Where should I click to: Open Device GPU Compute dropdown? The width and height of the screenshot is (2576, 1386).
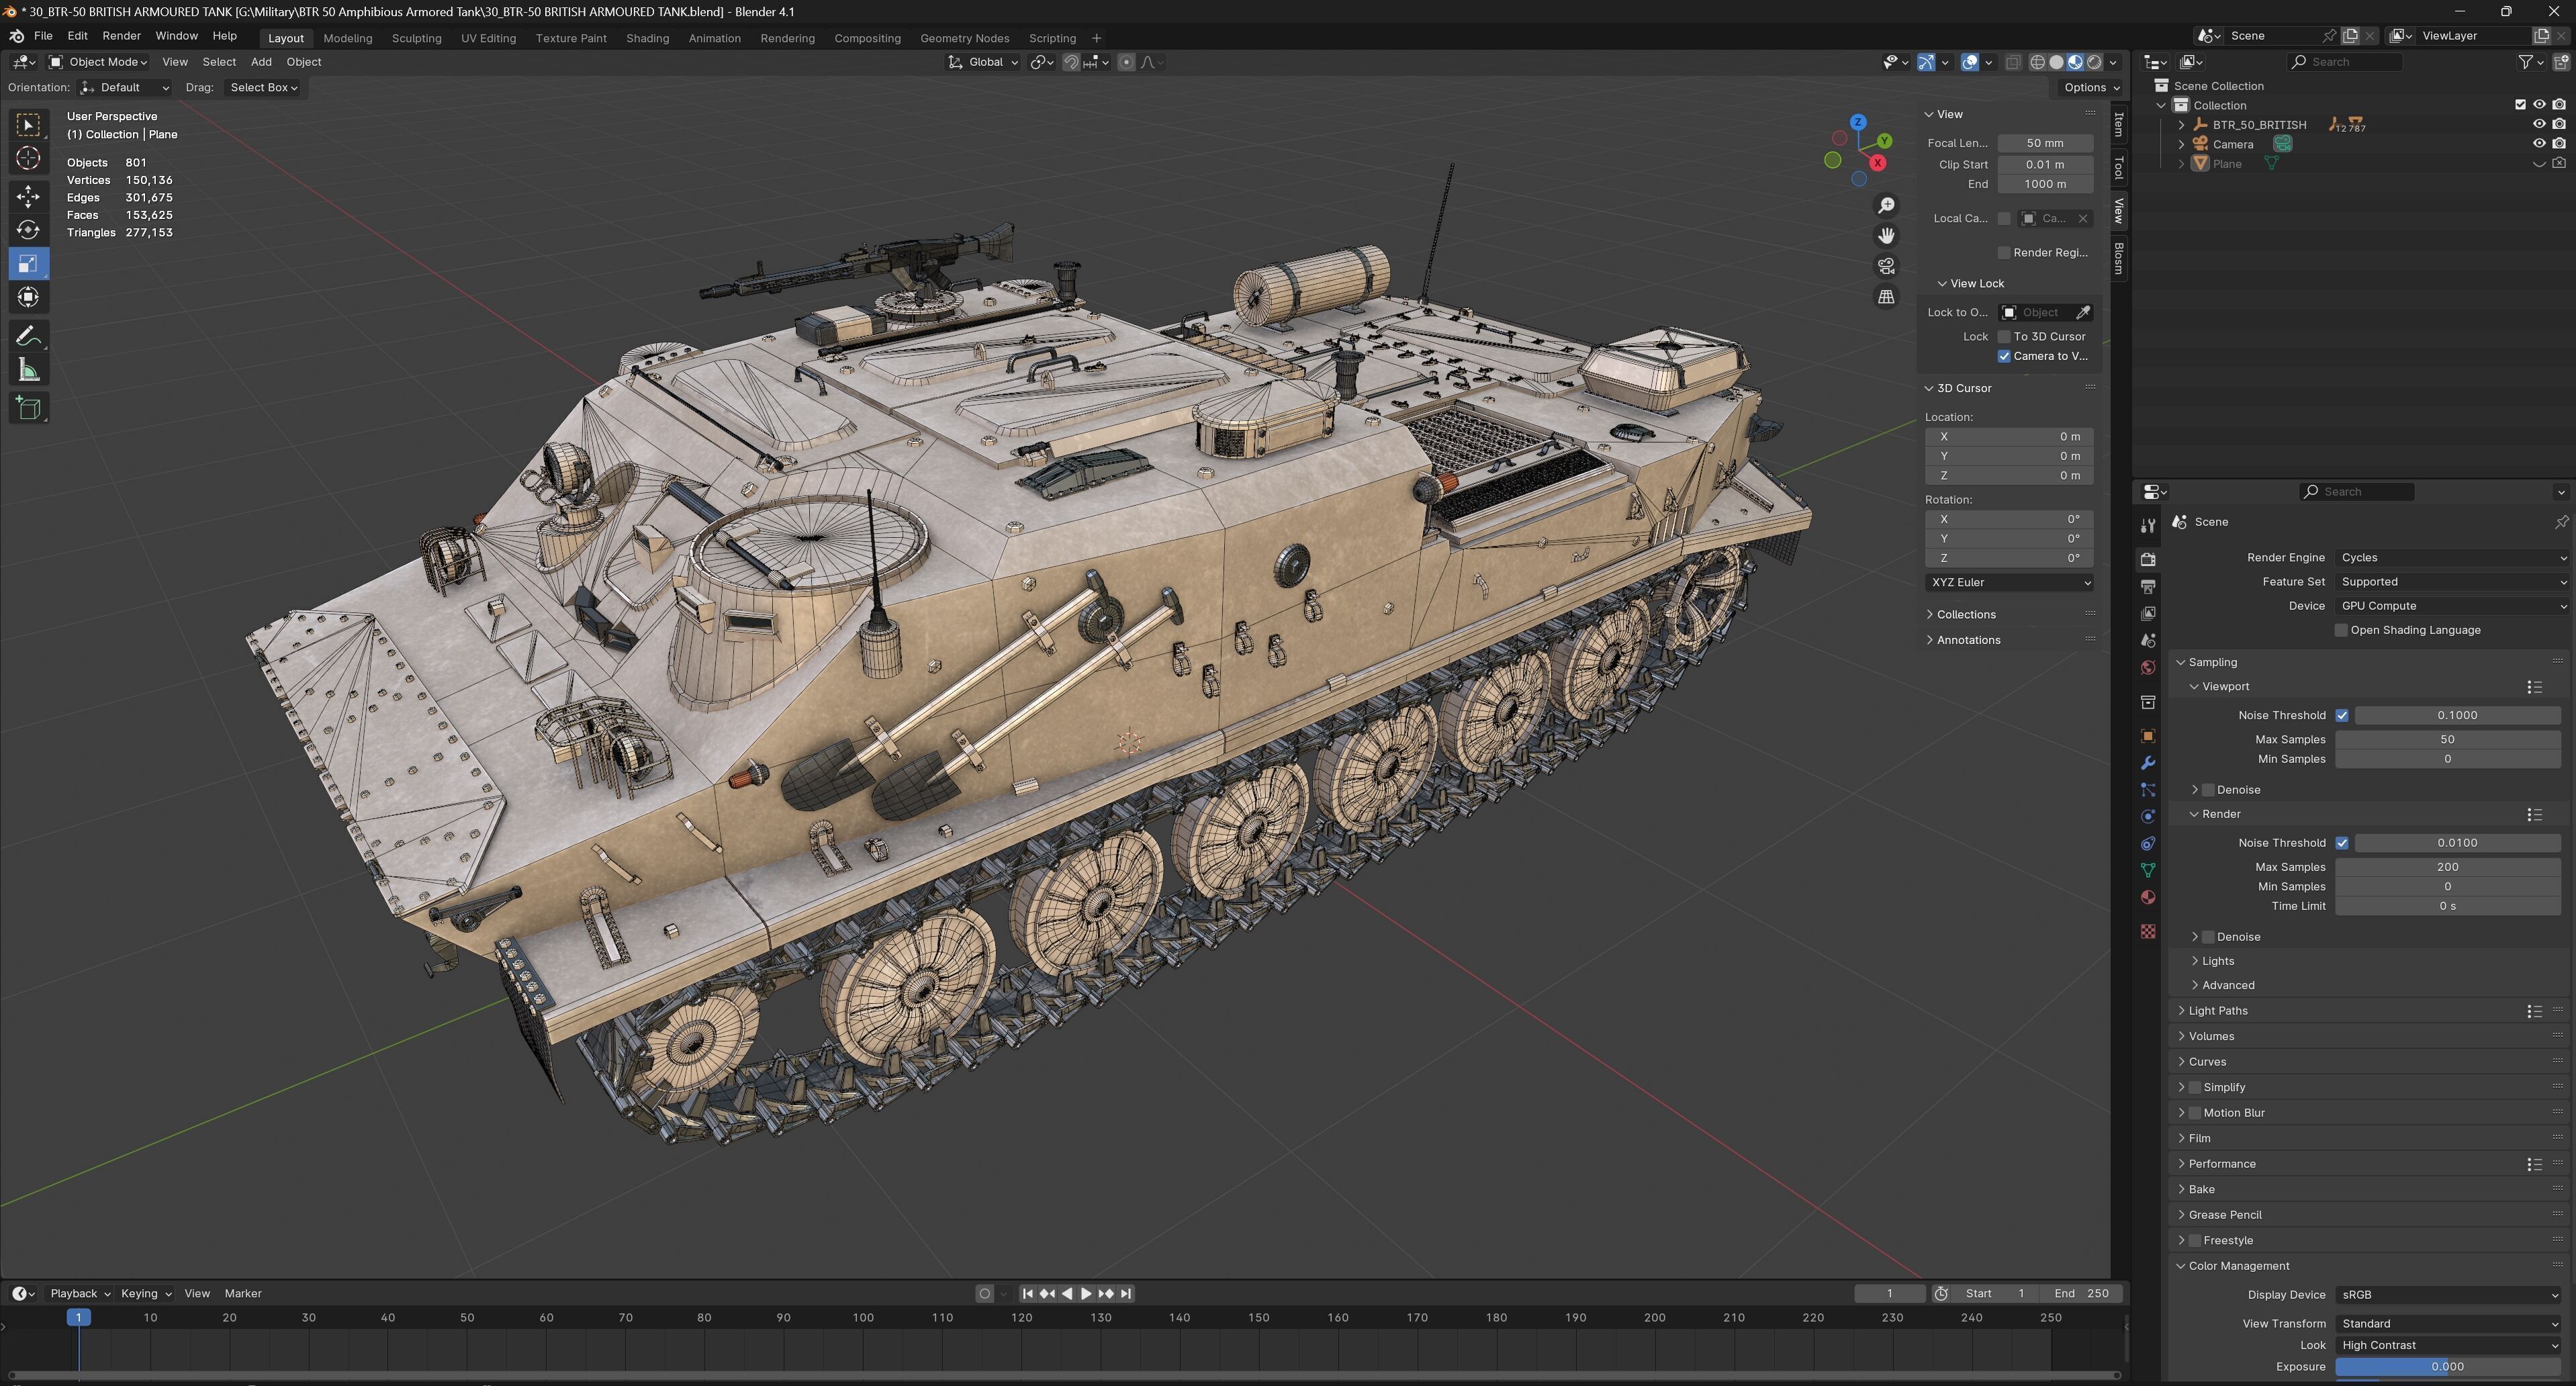tap(2452, 606)
